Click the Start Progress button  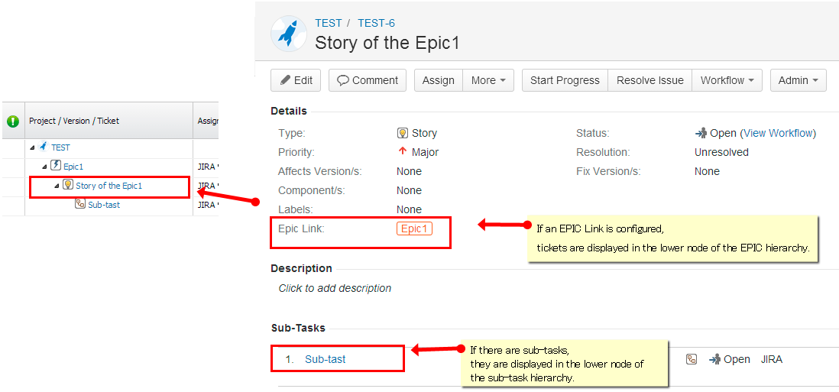click(x=565, y=80)
